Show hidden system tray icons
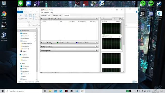The width and height of the screenshot is (165, 93). [135, 91]
